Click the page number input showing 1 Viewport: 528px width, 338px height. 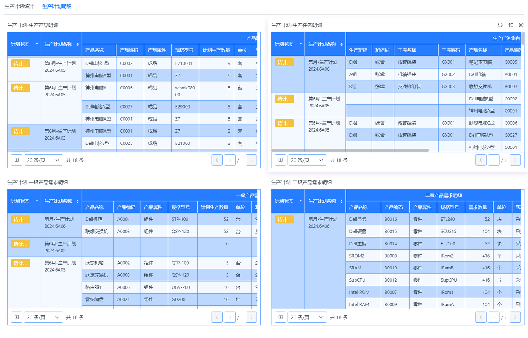230,160
